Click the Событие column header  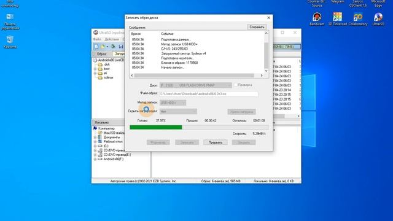pyautogui.click(x=167, y=34)
